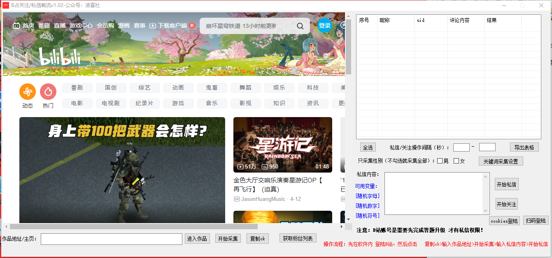The image size is (552, 258).
Task: Check the 男 gender filter checkbox
Action: tap(440, 161)
